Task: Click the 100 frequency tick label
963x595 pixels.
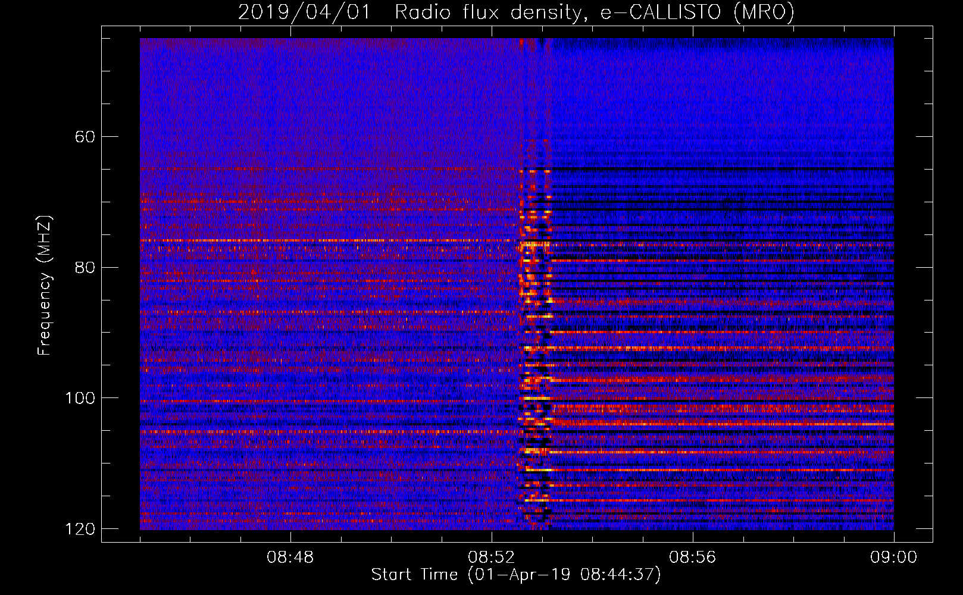Action: [x=80, y=397]
